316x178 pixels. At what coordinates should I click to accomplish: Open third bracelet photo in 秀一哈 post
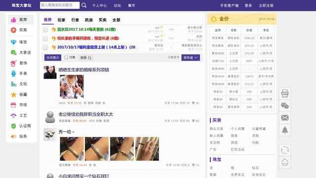click(x=122, y=149)
